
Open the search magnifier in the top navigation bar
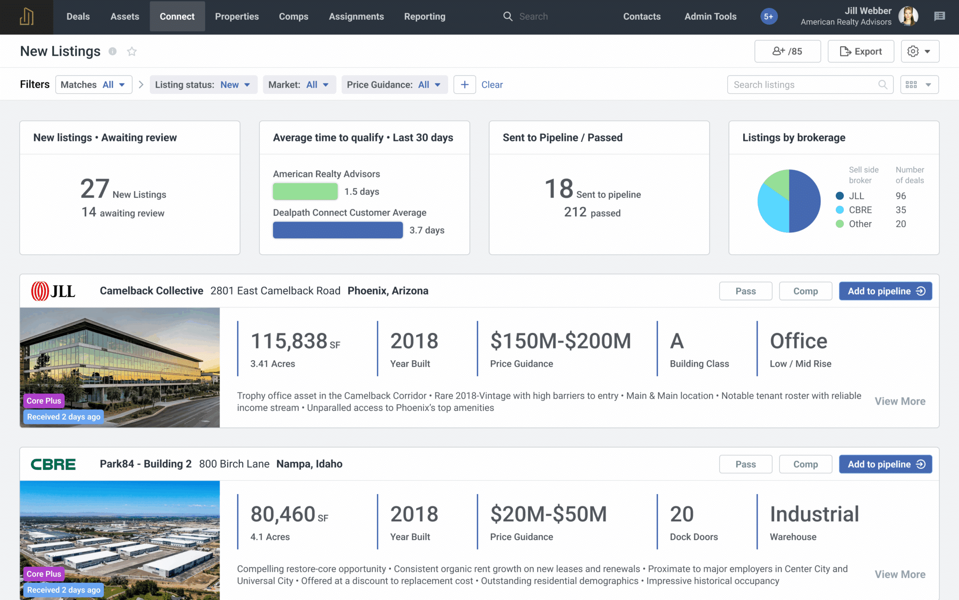tap(508, 16)
